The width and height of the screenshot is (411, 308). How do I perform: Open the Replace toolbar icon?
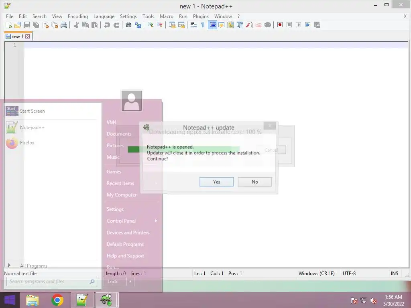point(138,25)
